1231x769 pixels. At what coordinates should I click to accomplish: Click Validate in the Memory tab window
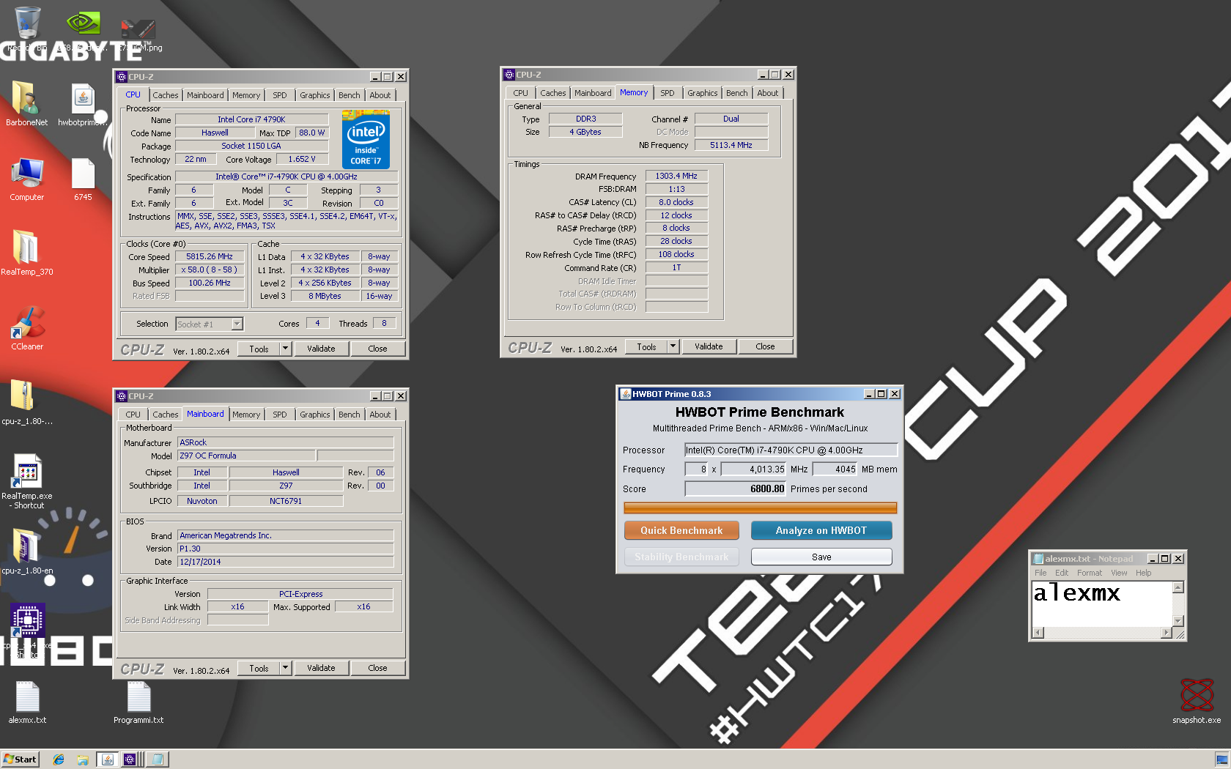point(709,346)
